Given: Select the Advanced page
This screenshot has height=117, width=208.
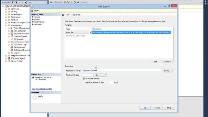Looking at the screenshot, I should (38, 24).
